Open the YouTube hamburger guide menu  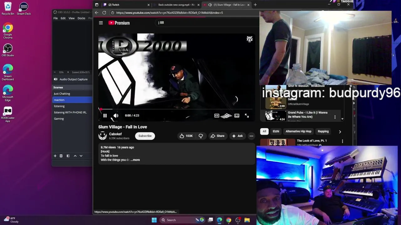(101, 23)
